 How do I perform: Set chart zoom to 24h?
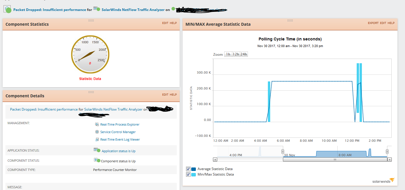coord(244,54)
